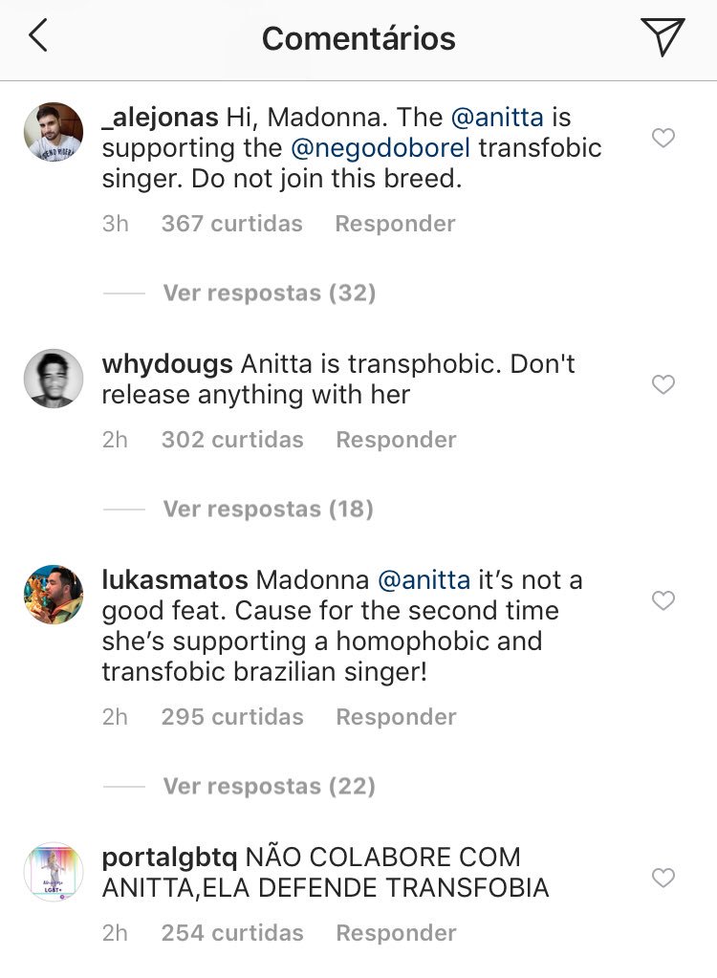The image size is (717, 978).
Task: Like the _alejonas comment with heart
Action: (x=663, y=139)
